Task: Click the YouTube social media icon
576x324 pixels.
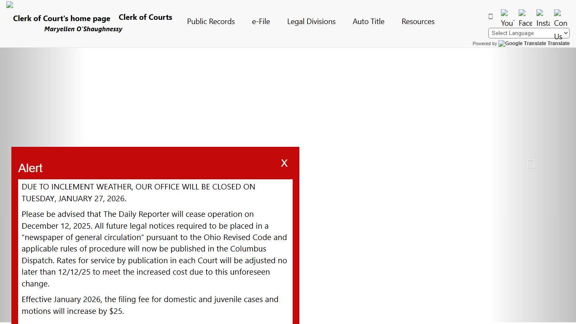Action: (507, 18)
